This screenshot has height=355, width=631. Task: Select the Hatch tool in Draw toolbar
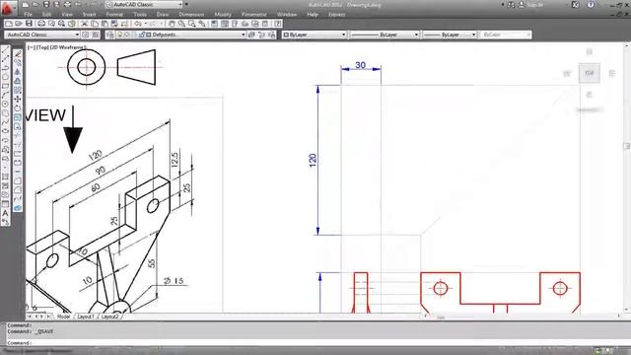pyautogui.click(x=5, y=177)
